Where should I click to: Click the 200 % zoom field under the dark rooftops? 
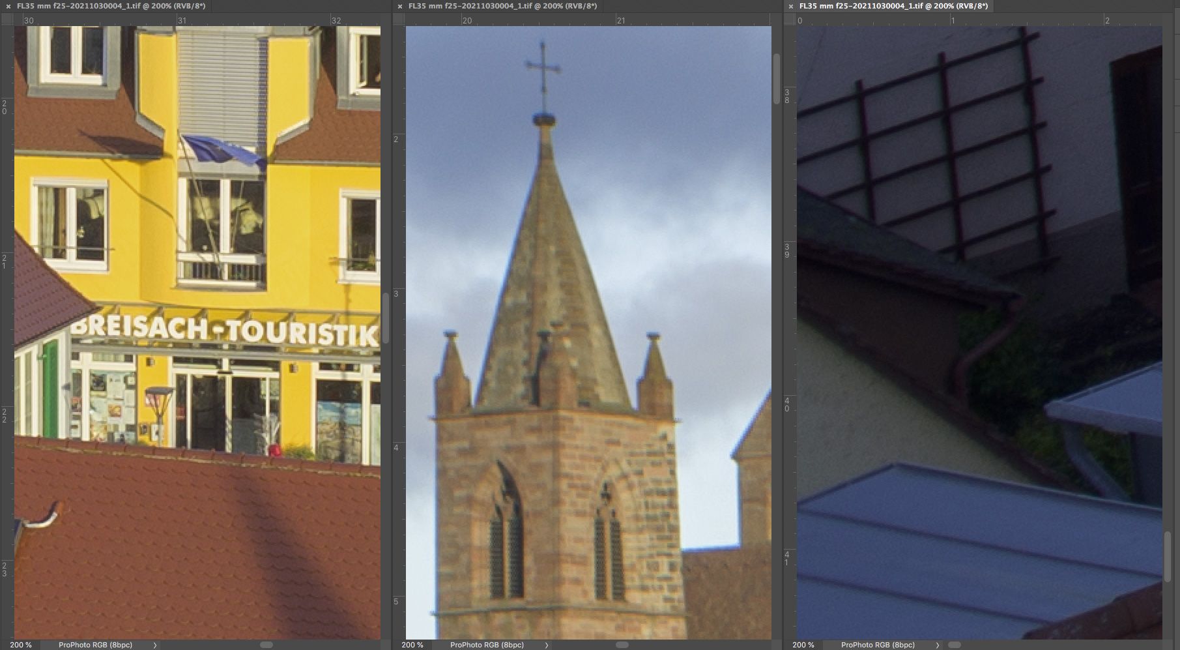point(803,645)
